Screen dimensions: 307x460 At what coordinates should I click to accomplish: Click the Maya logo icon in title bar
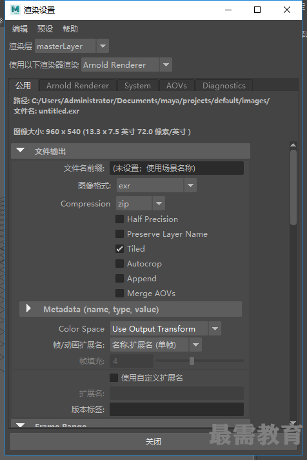(15, 10)
